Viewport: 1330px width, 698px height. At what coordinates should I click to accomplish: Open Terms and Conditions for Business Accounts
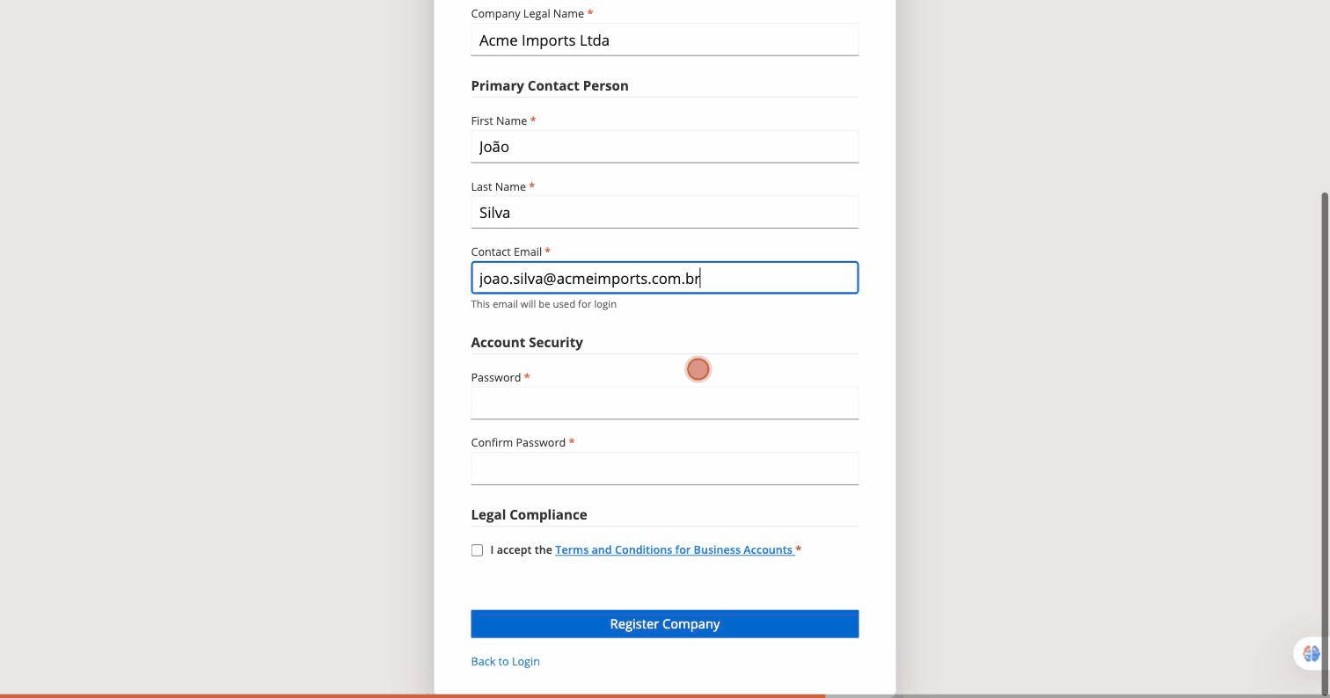pos(674,549)
